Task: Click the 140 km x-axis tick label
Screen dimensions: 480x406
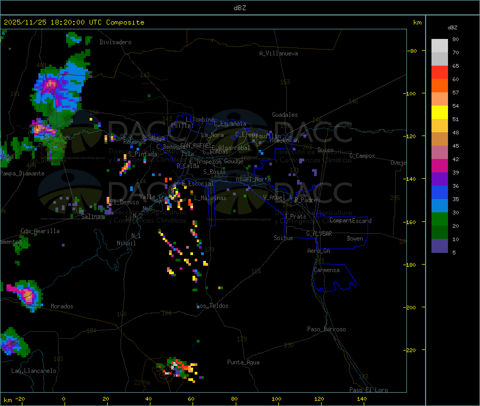Action: coord(362,399)
